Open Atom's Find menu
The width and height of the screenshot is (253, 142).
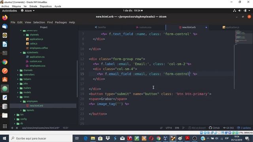click(50, 22)
